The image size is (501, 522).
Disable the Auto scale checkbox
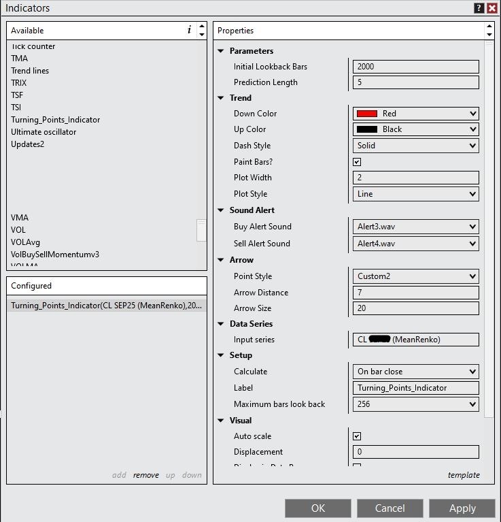coord(357,436)
